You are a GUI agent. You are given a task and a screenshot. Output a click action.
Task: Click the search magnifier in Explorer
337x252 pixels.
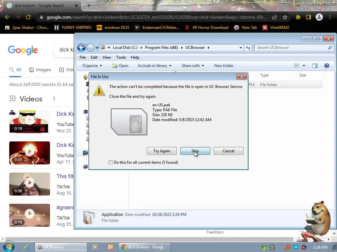[330, 48]
